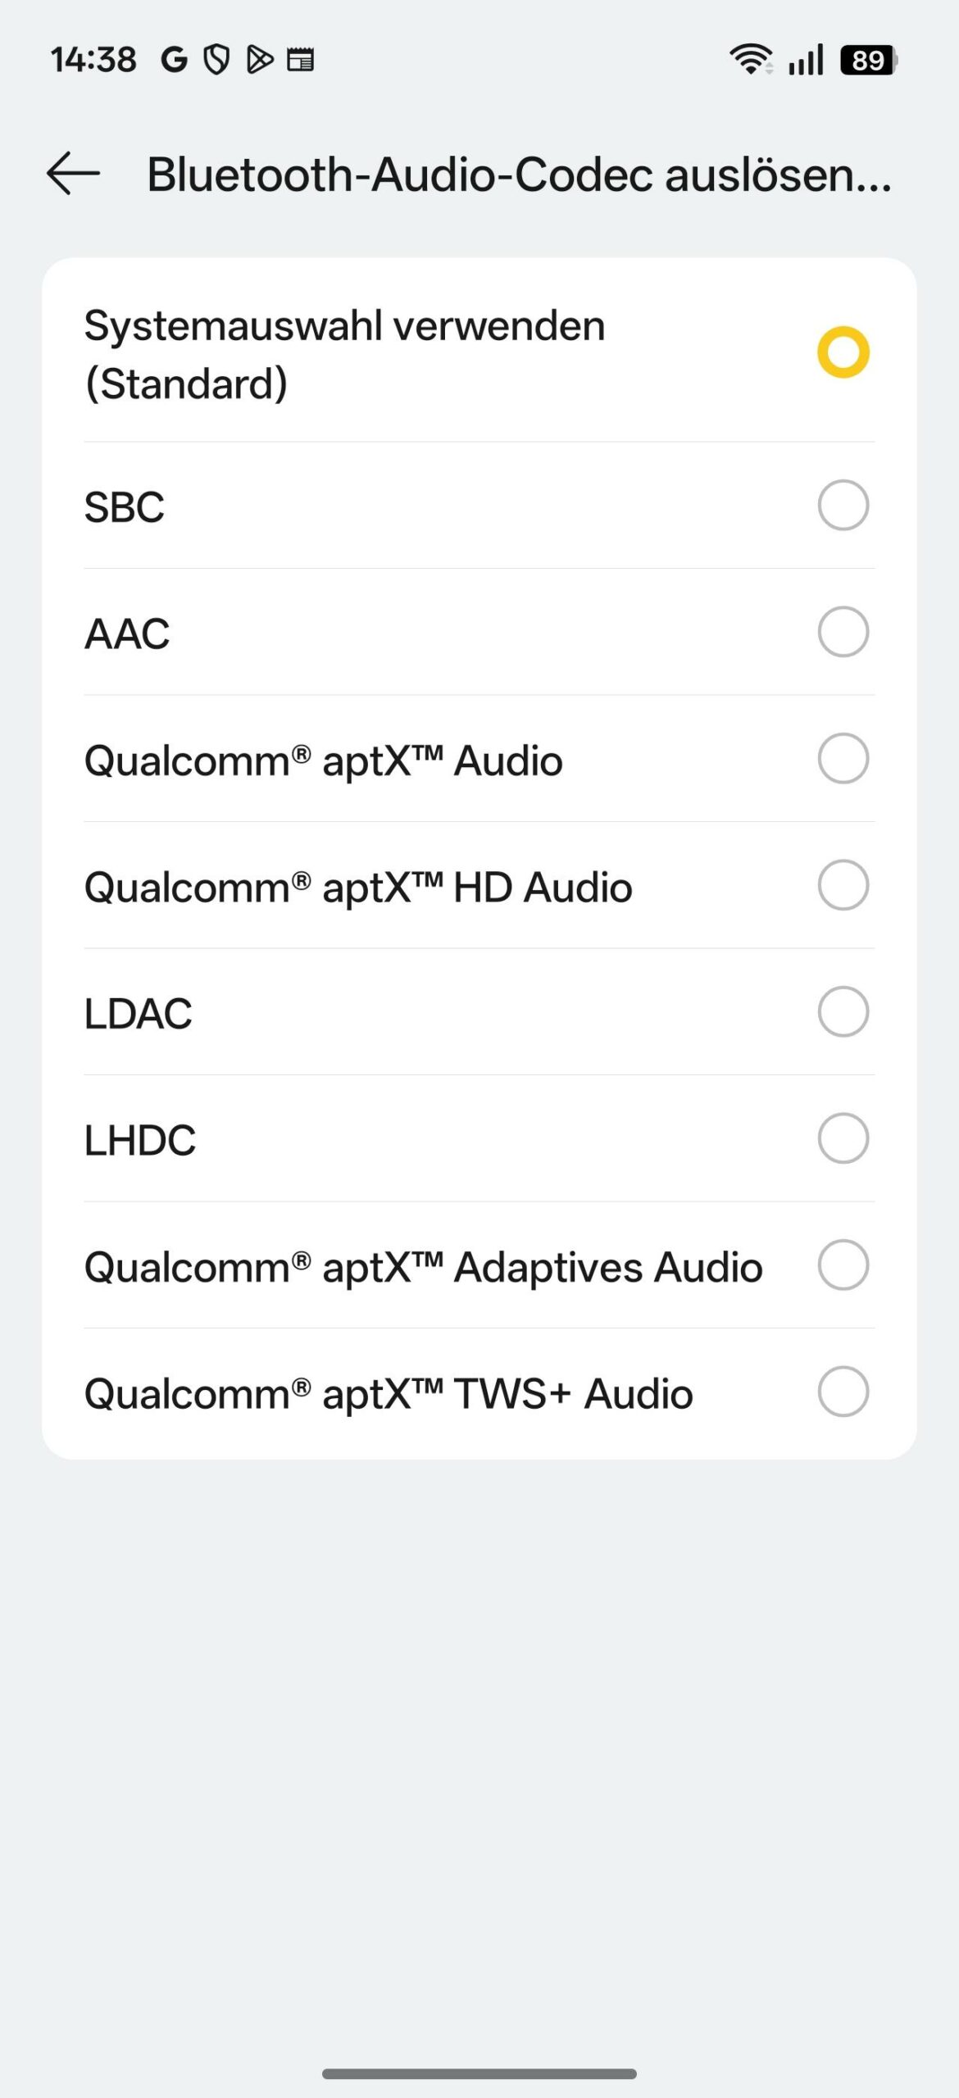The image size is (959, 2098).
Task: Choose the LDAC radio button
Action: (843, 1012)
